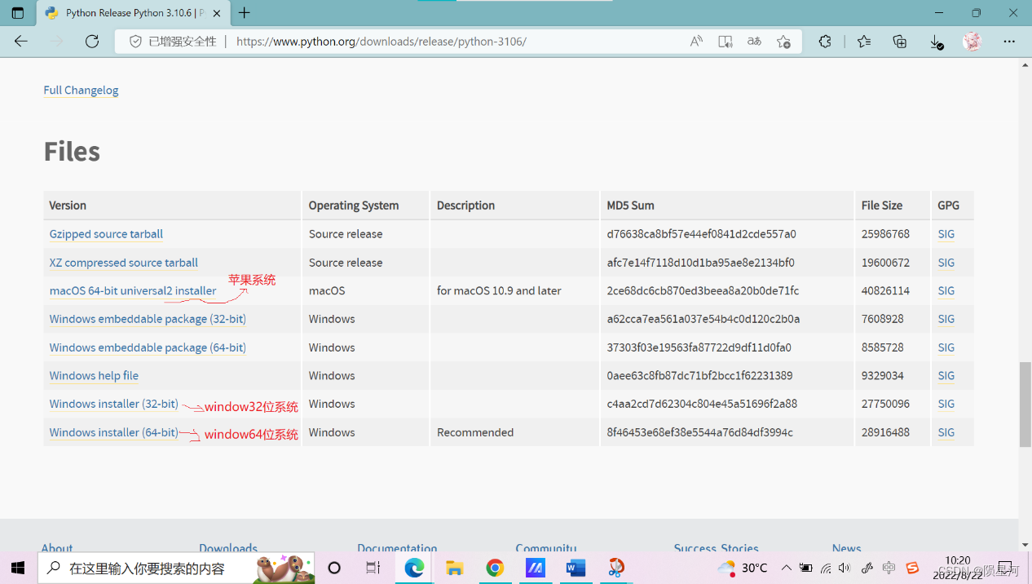Switch to Microsoft Edge on taskbar
Screen dimensions: 1032x584
414,568
